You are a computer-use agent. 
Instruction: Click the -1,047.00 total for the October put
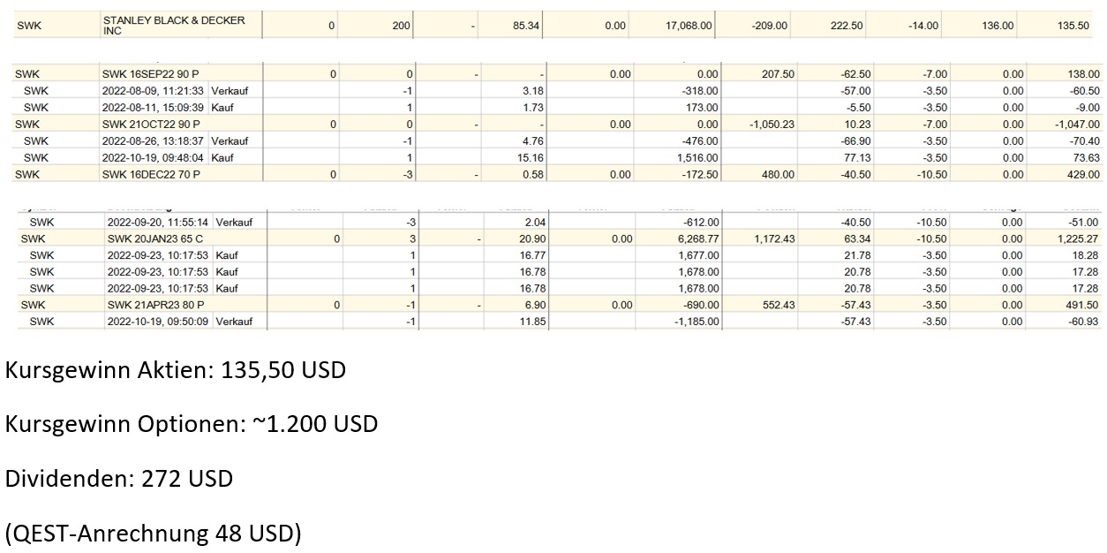(x=1075, y=125)
